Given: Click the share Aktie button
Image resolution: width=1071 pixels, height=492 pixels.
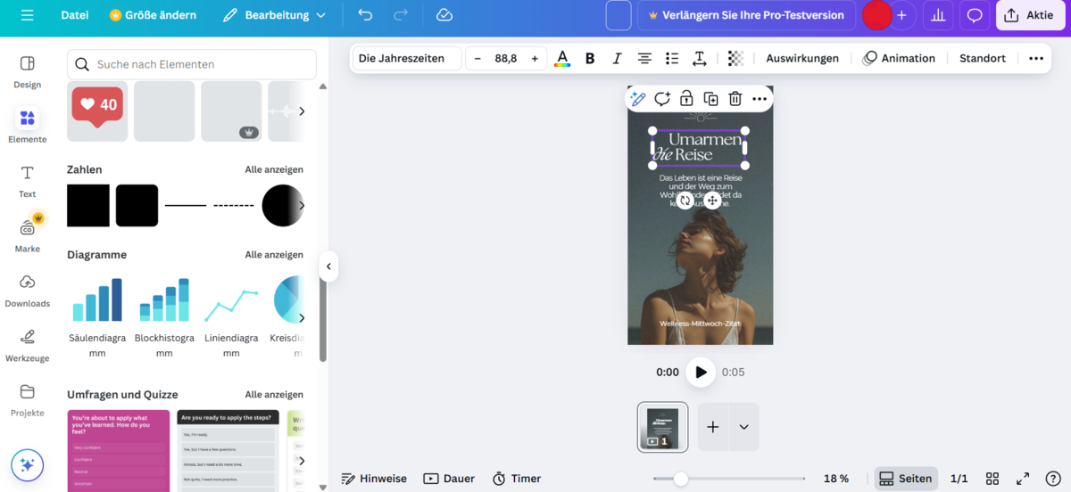Looking at the screenshot, I should (1030, 15).
